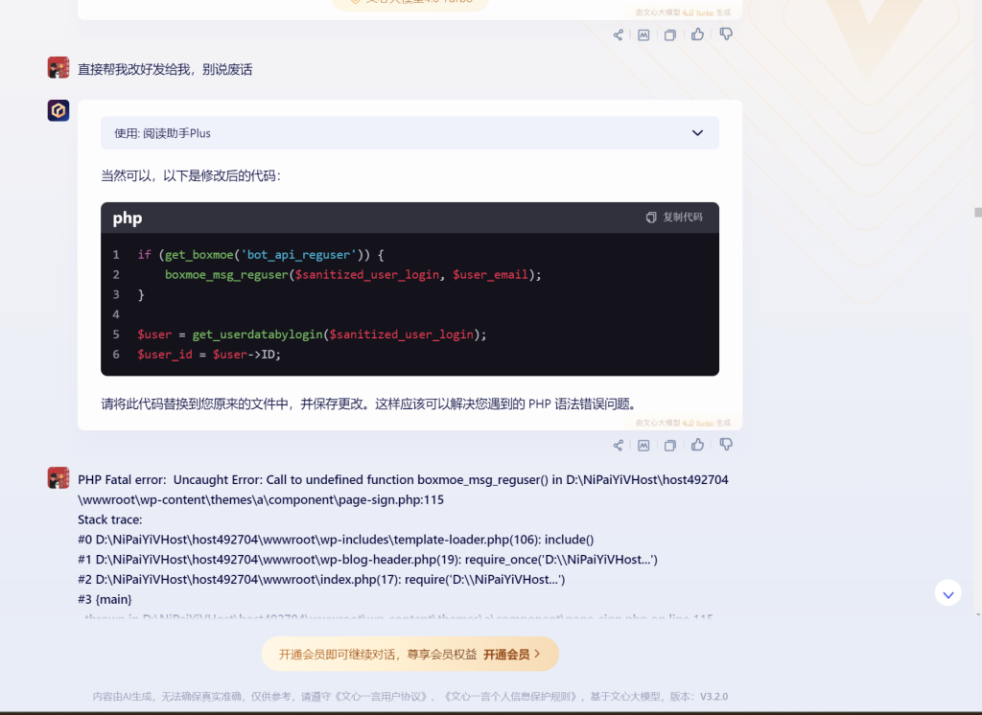Viewport: 982px width, 715px height.
Task: Expand the '使用: 阅读助手Plus' panel
Action: point(409,132)
